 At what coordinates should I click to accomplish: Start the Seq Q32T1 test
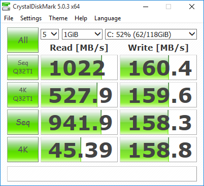point(23,67)
